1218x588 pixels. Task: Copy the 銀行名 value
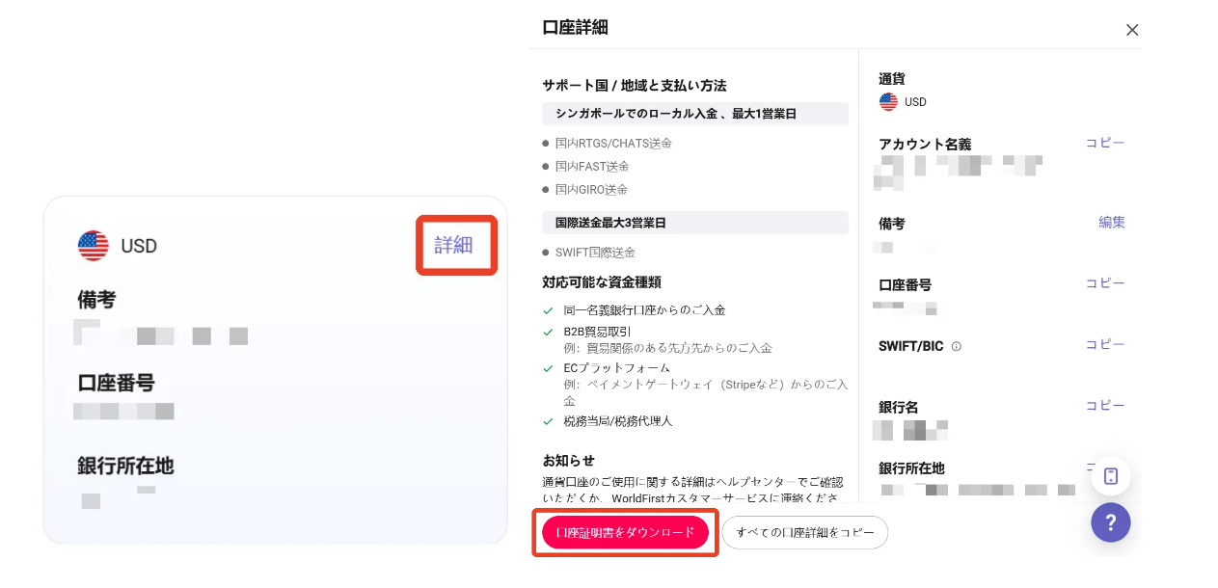click(1105, 406)
